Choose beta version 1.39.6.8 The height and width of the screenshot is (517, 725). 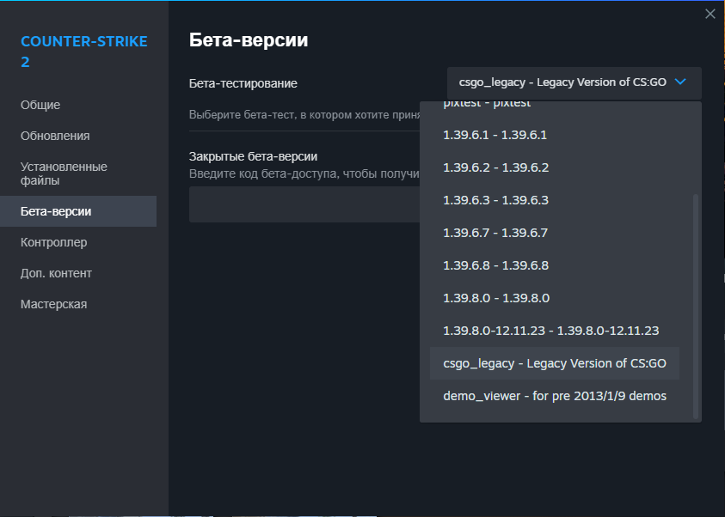point(555,265)
